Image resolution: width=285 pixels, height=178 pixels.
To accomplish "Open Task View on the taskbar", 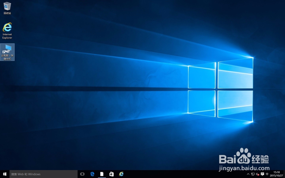I will pos(82,174).
